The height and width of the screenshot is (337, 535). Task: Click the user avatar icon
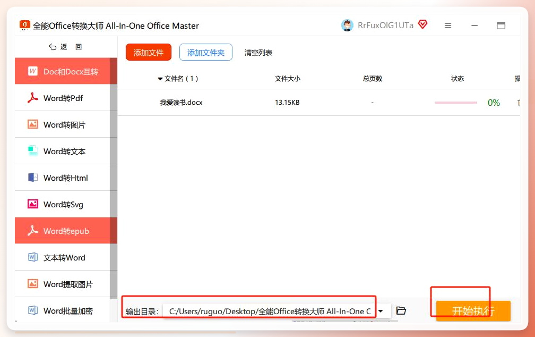347,26
